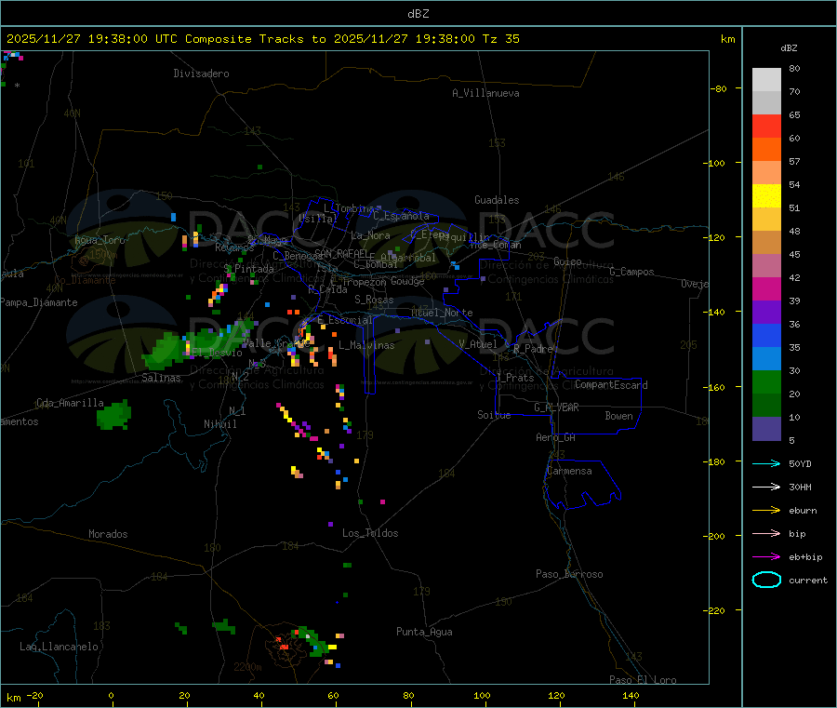Image resolution: width=837 pixels, height=708 pixels.
Task: Click the Atuel_Norte map label
Action: point(442,313)
